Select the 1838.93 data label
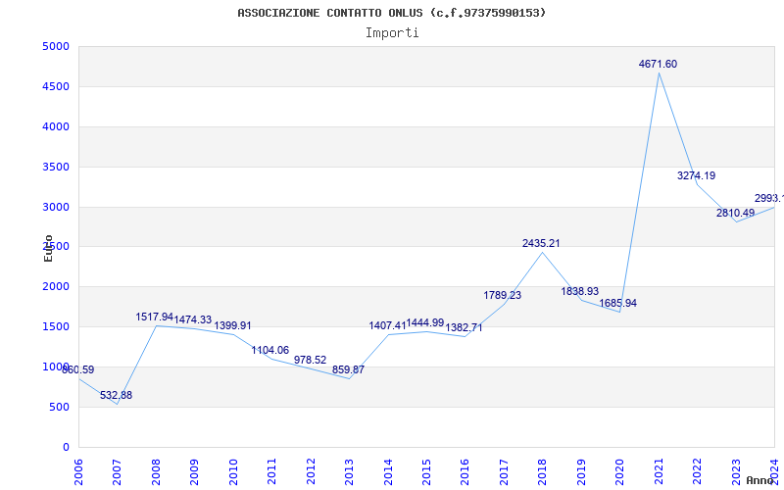Image resolution: width=784 pixels, height=490 pixels. tap(580, 291)
